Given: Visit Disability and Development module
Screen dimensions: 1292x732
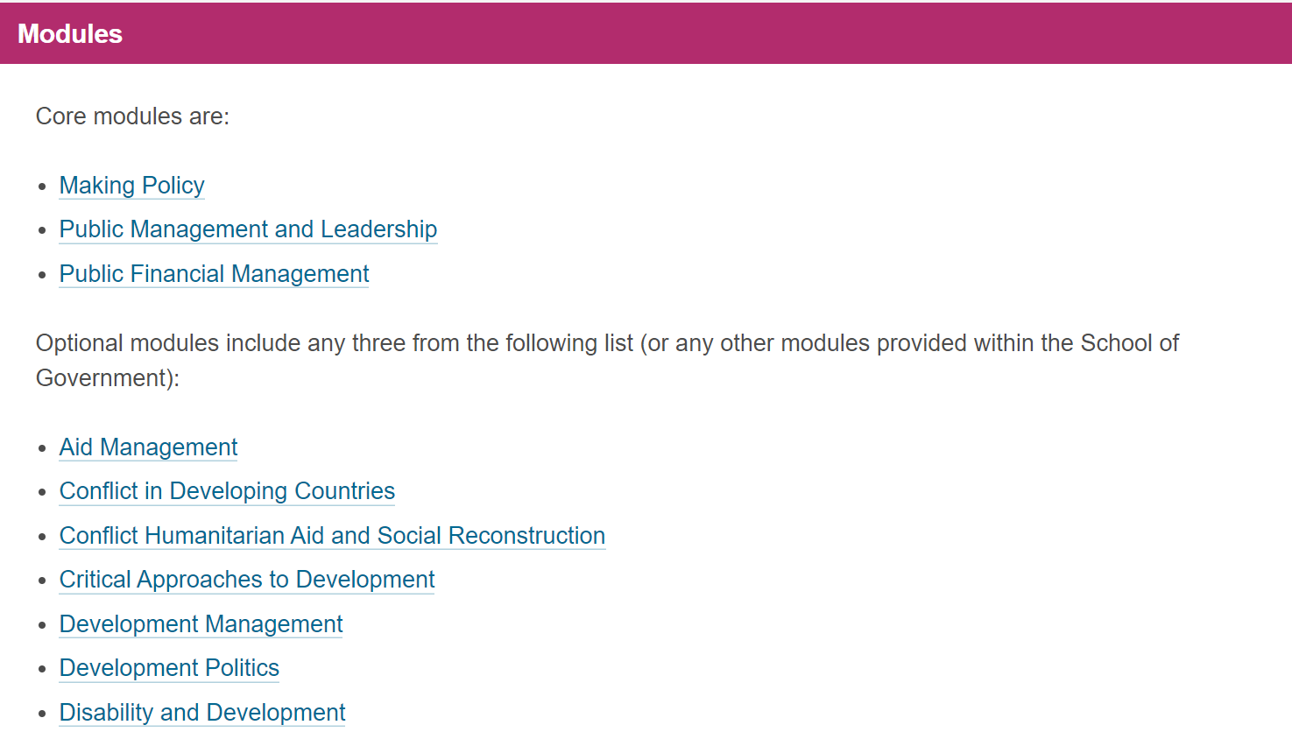Looking at the screenshot, I should [x=202, y=713].
